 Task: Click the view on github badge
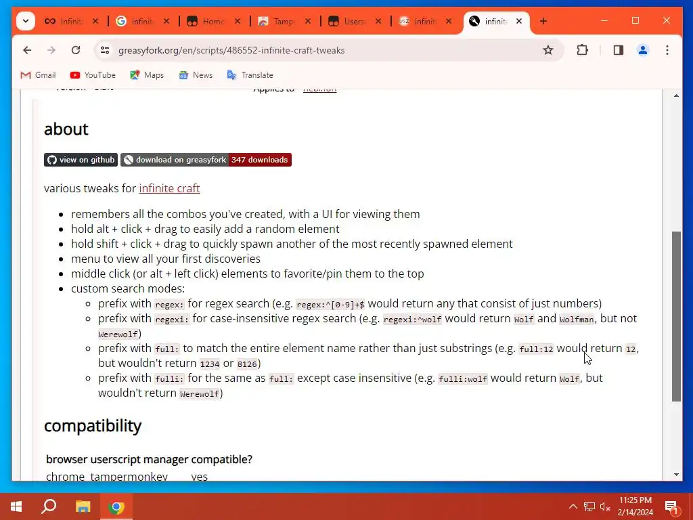click(81, 160)
